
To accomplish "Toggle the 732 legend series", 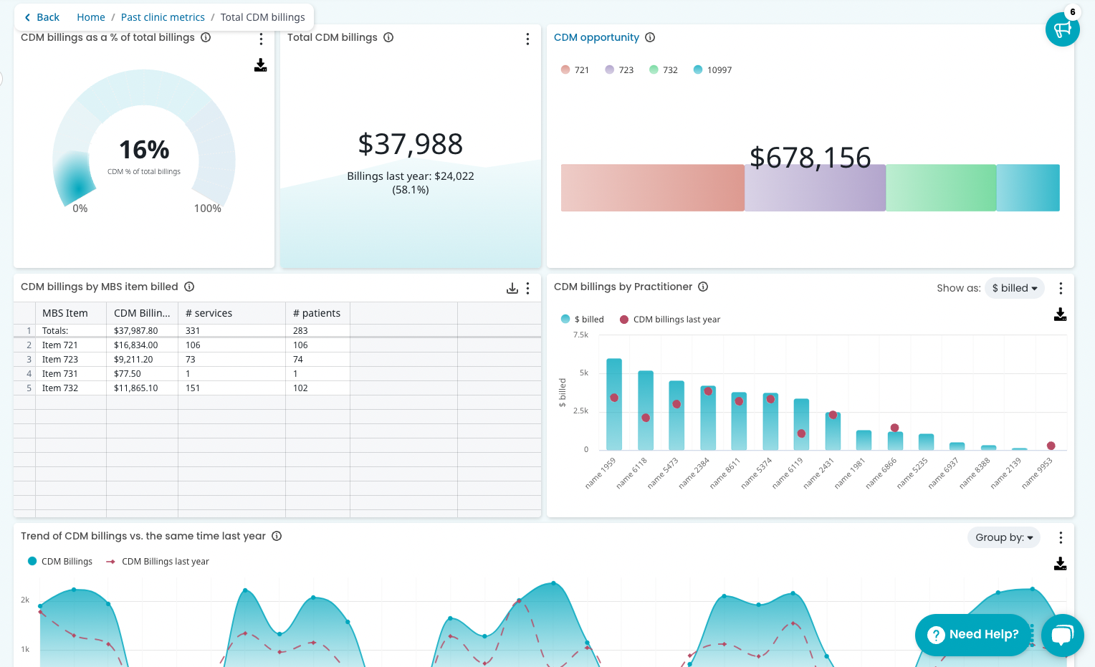I will pos(663,69).
